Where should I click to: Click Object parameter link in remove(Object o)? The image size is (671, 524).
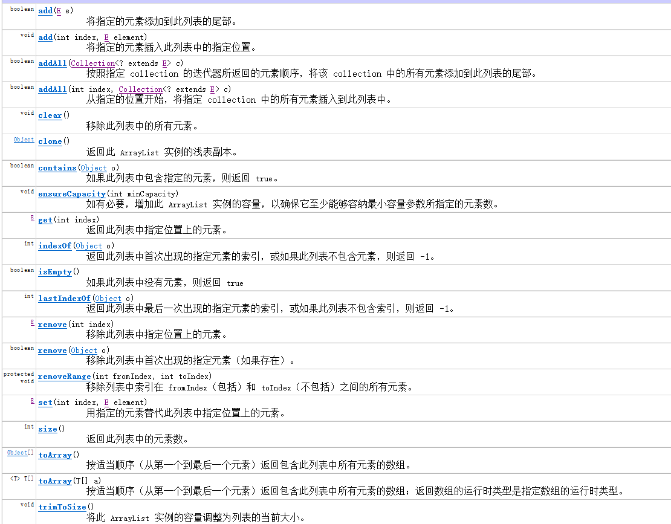(84, 351)
